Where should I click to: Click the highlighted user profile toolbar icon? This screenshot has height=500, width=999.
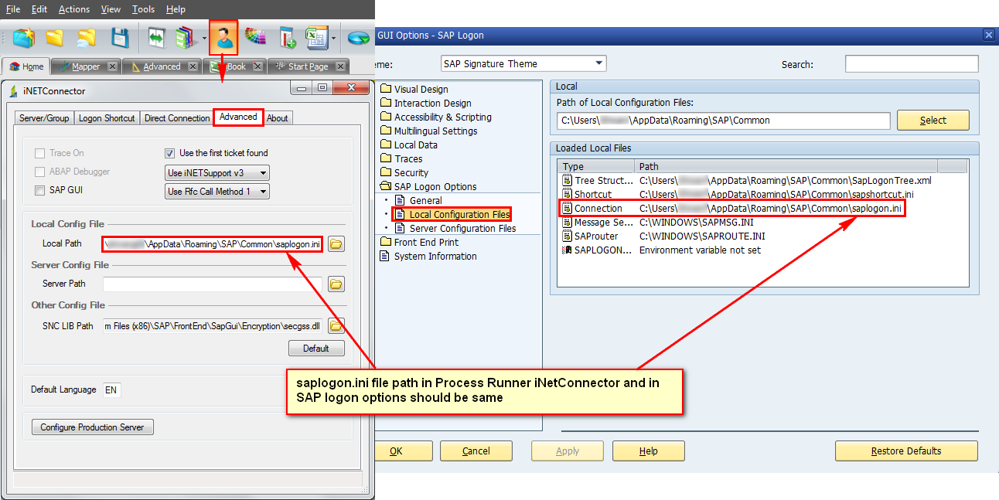pos(223,37)
